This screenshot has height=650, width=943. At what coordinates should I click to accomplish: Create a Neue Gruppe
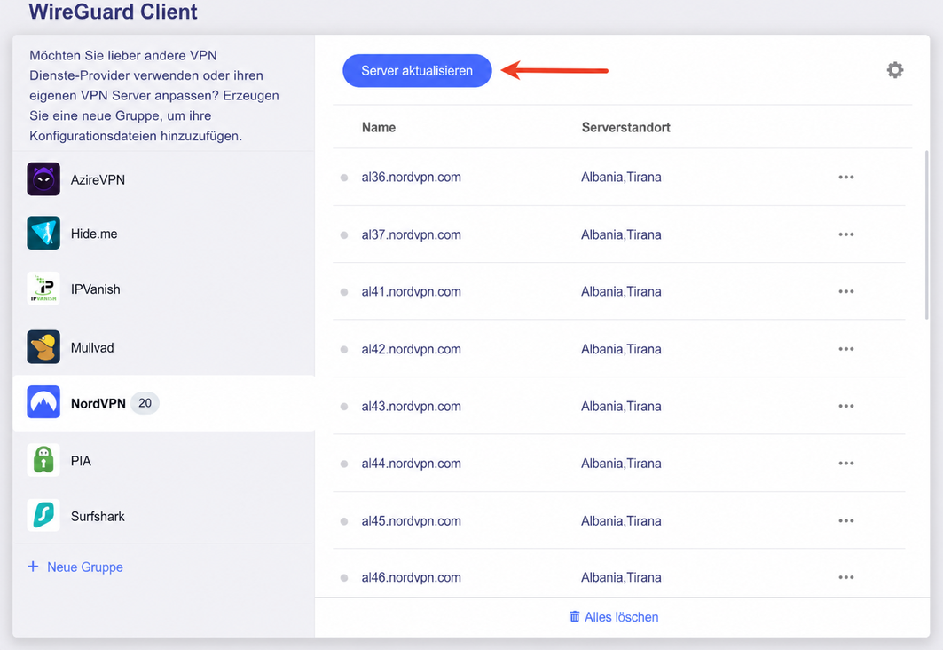click(x=75, y=567)
